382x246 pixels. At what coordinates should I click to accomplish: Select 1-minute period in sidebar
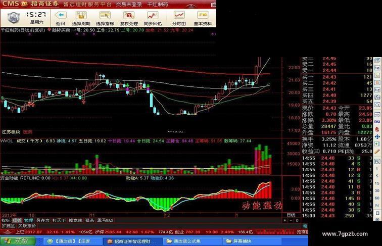click(x=377, y=169)
